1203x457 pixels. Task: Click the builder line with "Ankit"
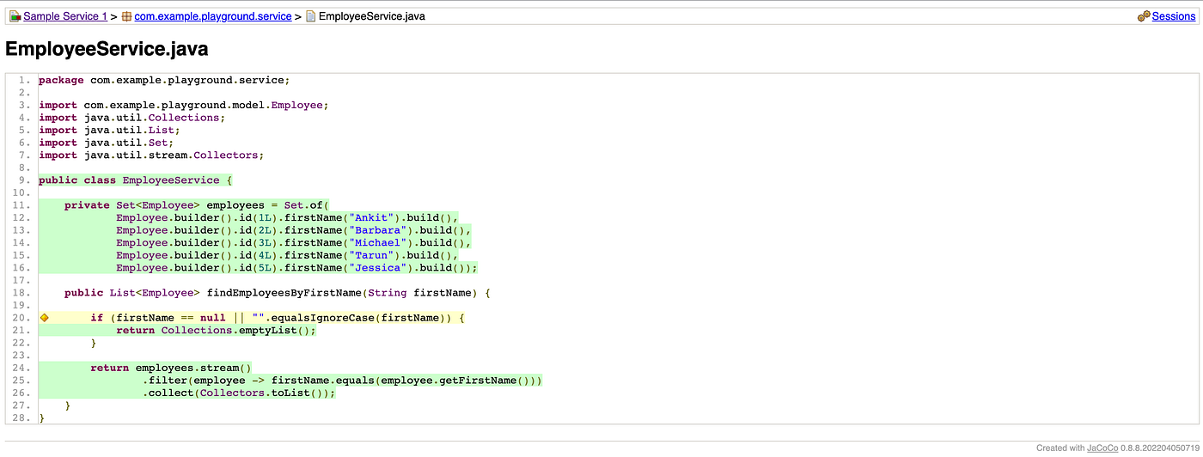click(x=288, y=218)
